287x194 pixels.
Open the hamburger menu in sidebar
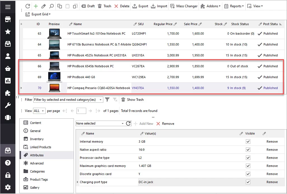8,7
